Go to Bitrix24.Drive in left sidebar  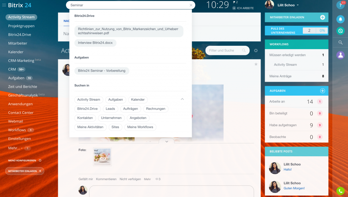click(x=19, y=35)
